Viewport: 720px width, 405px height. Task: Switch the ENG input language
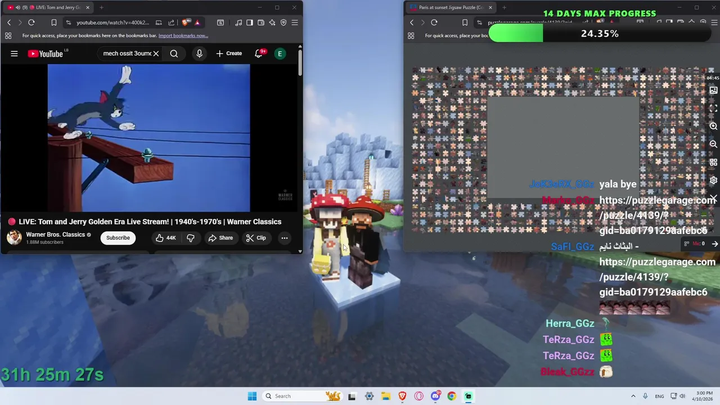(x=659, y=396)
